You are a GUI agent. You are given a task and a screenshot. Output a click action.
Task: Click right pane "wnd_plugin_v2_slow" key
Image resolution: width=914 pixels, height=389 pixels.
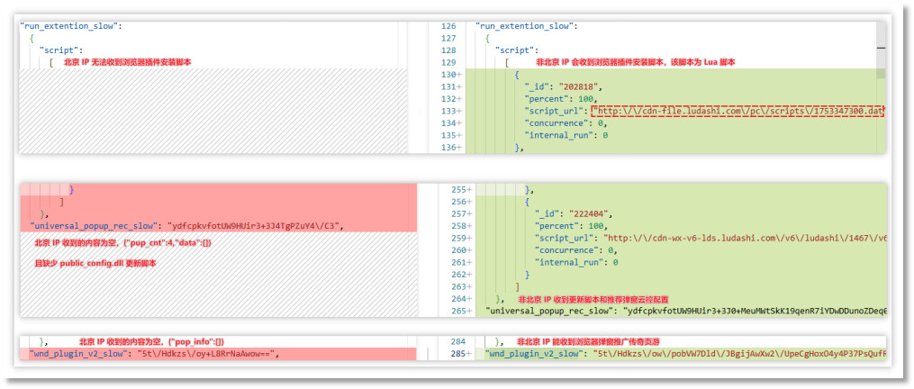coord(531,354)
